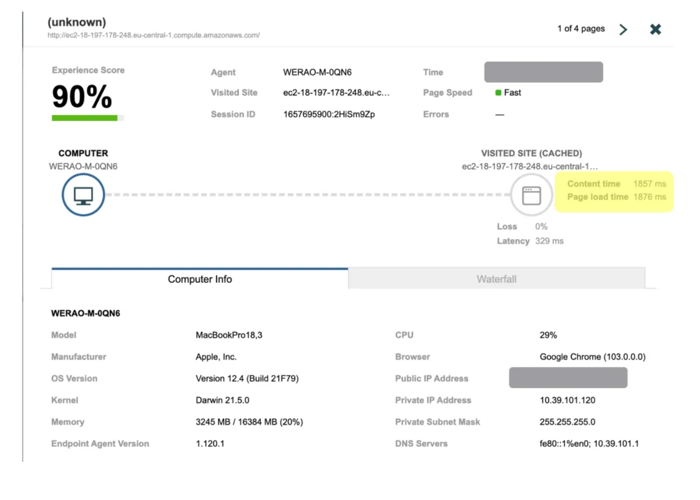Close the session details panel
700x500 pixels.
pyautogui.click(x=655, y=30)
